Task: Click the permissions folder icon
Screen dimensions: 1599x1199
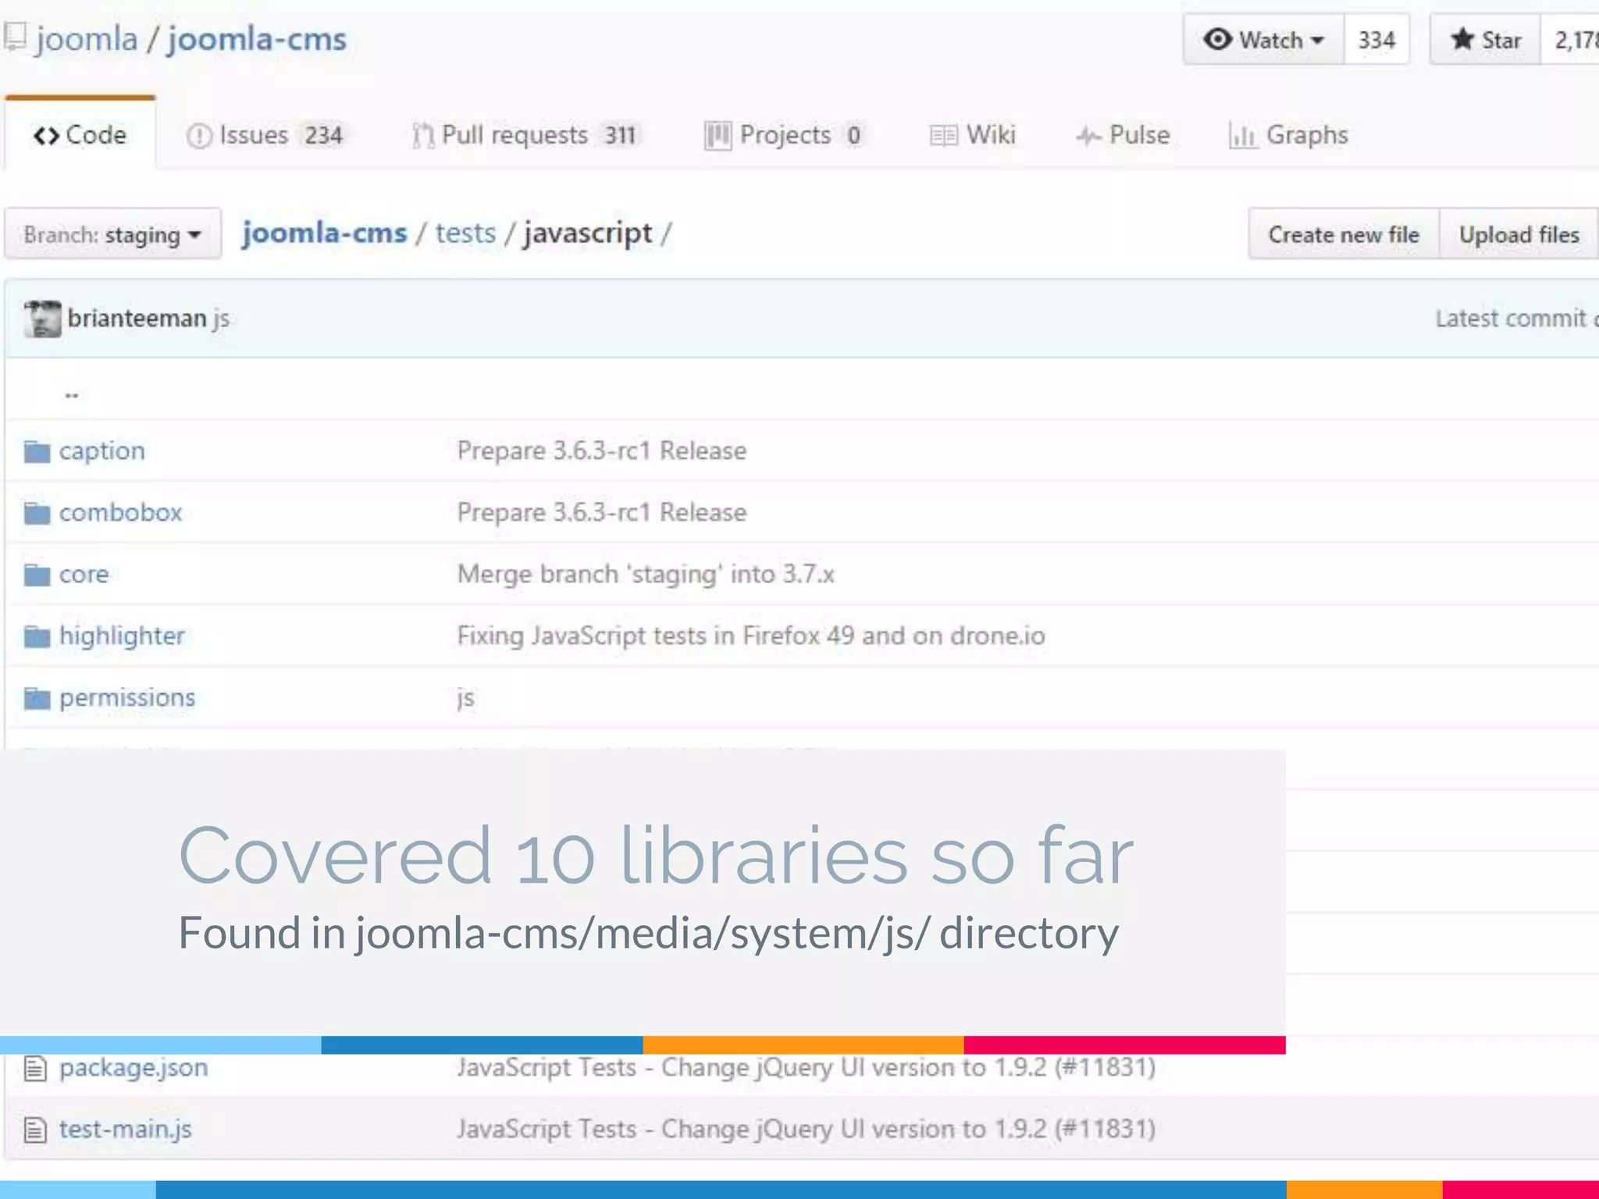Action: point(37,698)
